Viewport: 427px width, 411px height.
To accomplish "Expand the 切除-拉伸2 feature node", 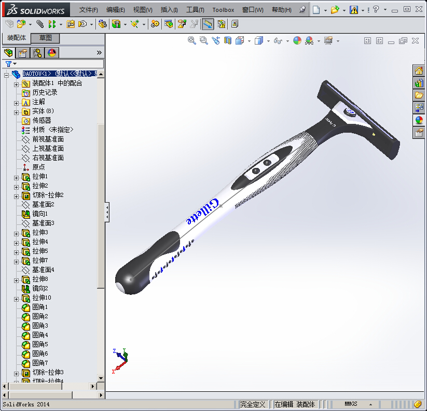I will pos(16,196).
